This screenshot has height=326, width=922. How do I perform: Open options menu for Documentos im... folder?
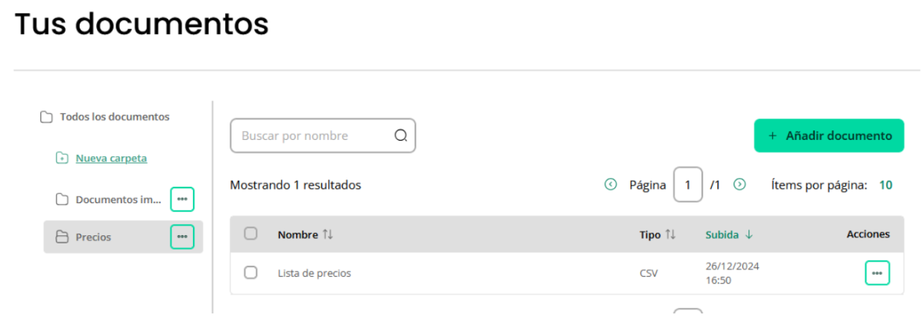[182, 199]
